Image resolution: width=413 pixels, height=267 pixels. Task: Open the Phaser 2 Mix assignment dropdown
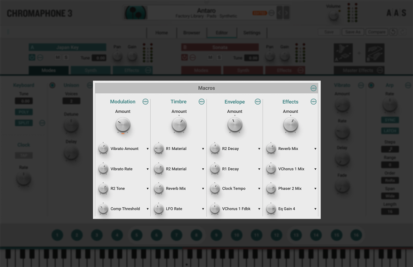(x=315, y=189)
